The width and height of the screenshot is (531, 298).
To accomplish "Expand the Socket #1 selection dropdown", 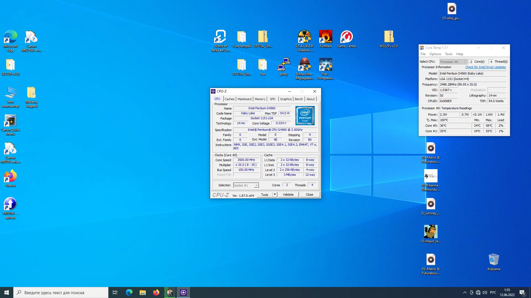I will pos(256,185).
